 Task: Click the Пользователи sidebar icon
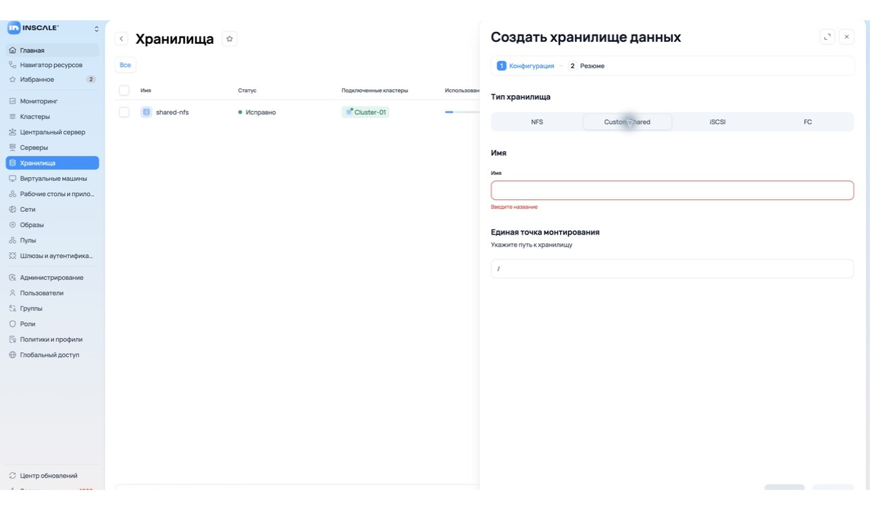12,293
